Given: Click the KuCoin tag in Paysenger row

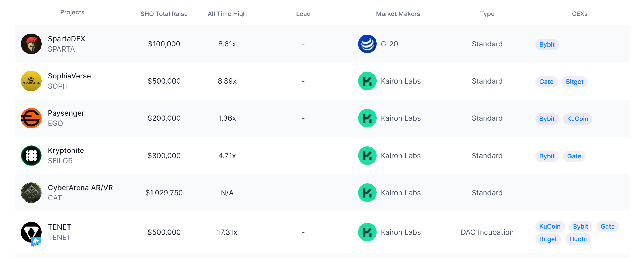Looking at the screenshot, I should (x=577, y=119).
